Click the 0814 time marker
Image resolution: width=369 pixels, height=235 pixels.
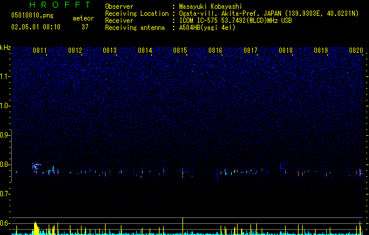[x=145, y=51]
